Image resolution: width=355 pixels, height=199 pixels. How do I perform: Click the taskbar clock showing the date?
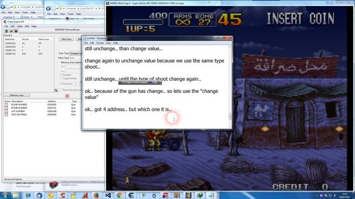pos(345,195)
